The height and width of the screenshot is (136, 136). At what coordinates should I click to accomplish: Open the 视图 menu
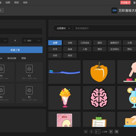[x=8, y=3]
